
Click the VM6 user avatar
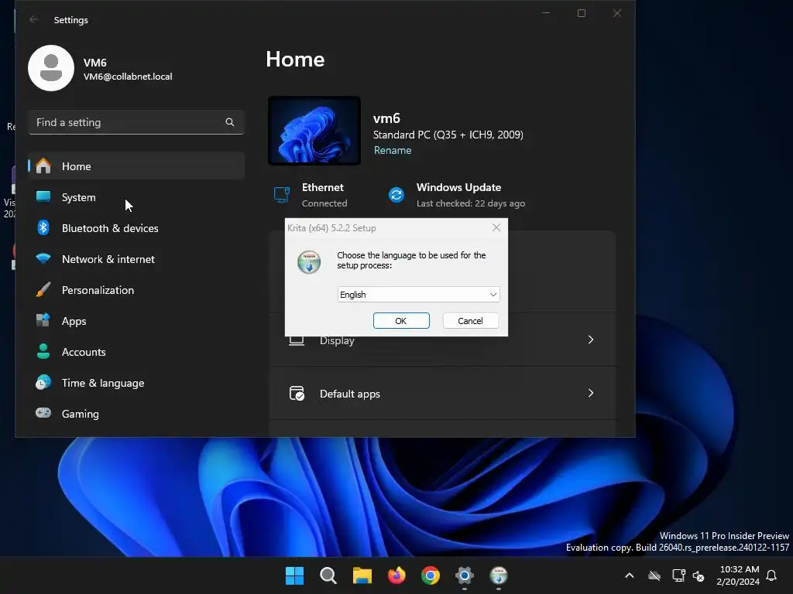coord(51,68)
